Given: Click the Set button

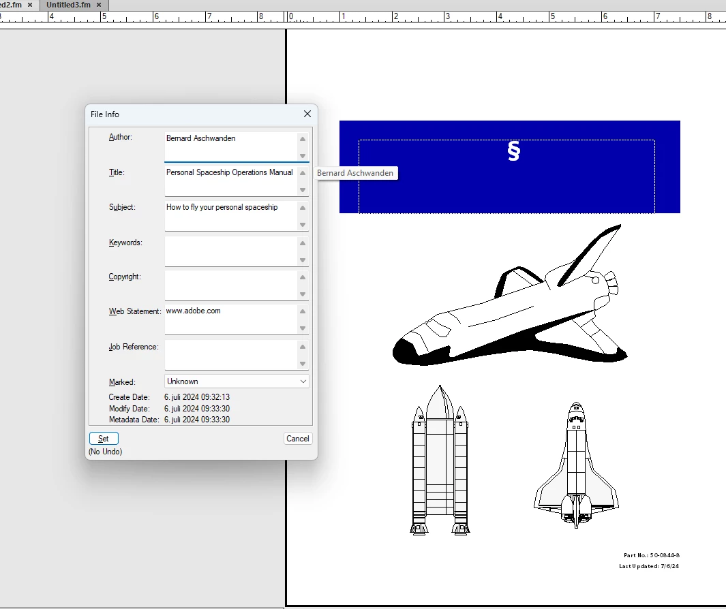Looking at the screenshot, I should coord(104,439).
